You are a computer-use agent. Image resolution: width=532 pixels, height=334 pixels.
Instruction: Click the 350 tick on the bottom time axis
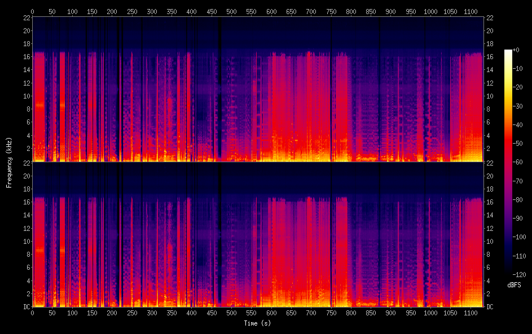tap(172, 313)
